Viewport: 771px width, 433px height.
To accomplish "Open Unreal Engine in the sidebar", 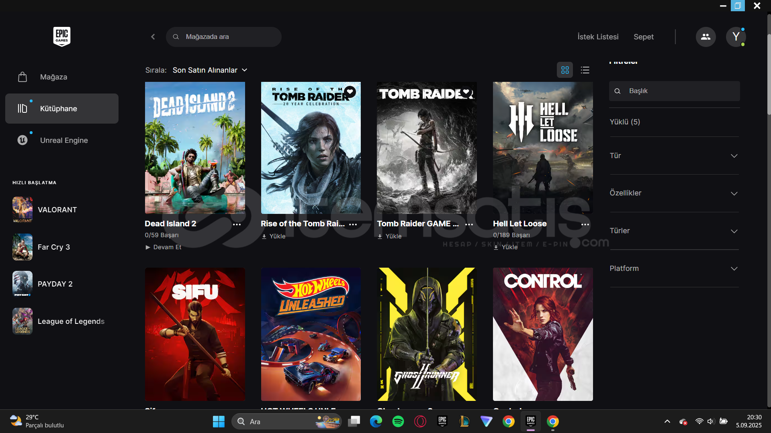I will [62, 140].
